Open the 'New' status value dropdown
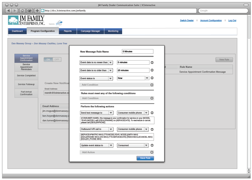Image resolution: width=252 pixels, height=180 pixels. point(133,78)
